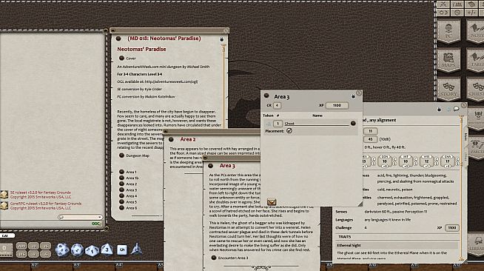The image size is (484, 271).
Task: Click the Ghost count field showing 1
Action: pyautogui.click(x=278, y=124)
